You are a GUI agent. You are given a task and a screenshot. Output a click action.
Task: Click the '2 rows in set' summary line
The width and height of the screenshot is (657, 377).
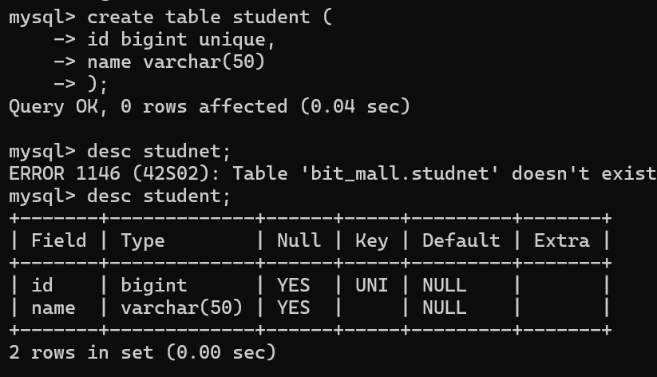[x=142, y=351]
